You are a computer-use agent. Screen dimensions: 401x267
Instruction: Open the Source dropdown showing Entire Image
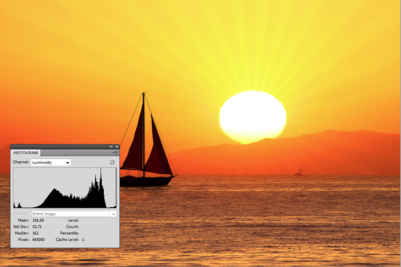pos(74,214)
